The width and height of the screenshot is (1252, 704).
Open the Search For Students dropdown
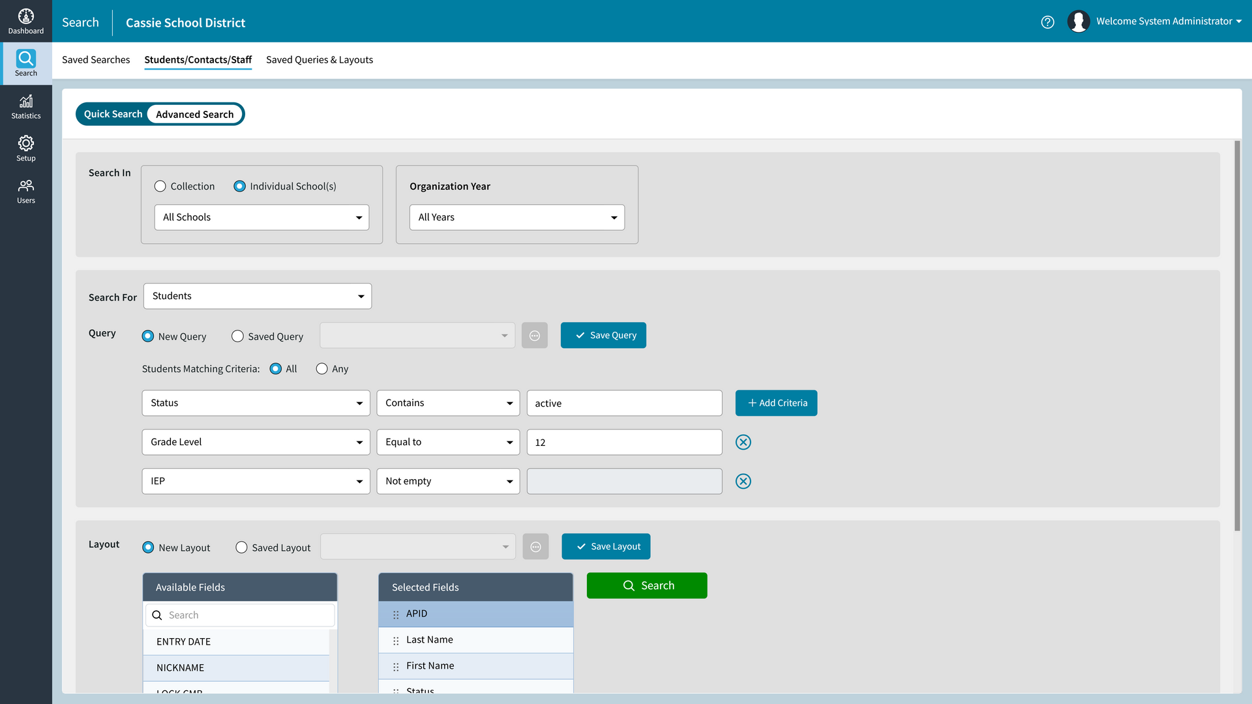coord(257,296)
